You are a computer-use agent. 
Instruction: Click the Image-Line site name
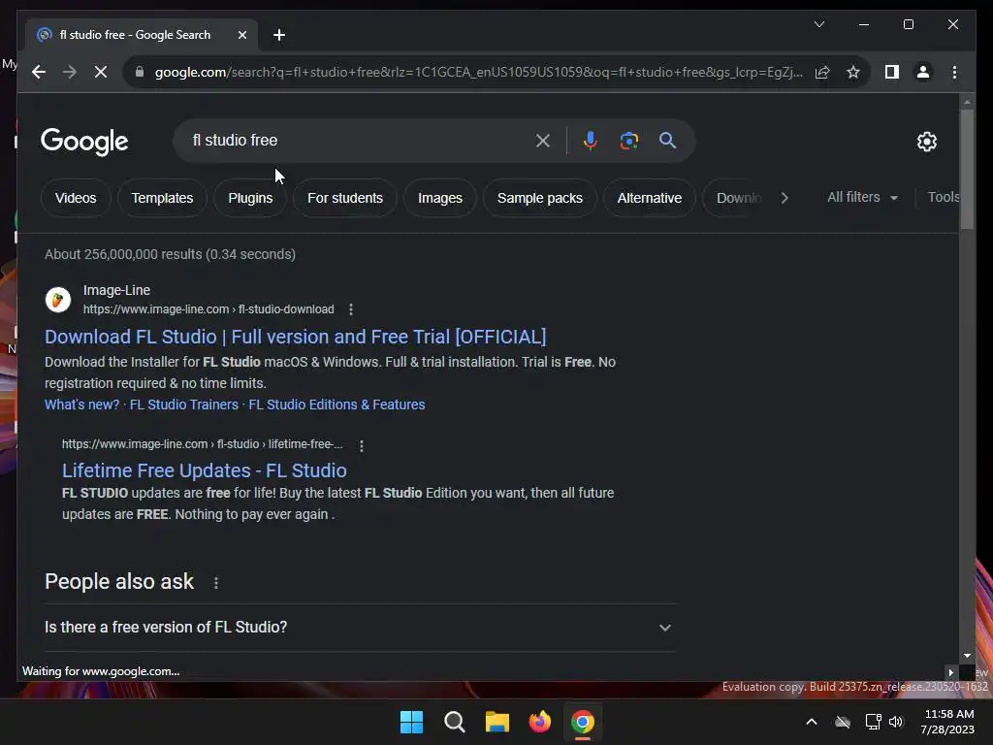(x=116, y=290)
